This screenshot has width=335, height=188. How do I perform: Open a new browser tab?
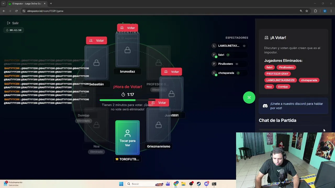51,4
